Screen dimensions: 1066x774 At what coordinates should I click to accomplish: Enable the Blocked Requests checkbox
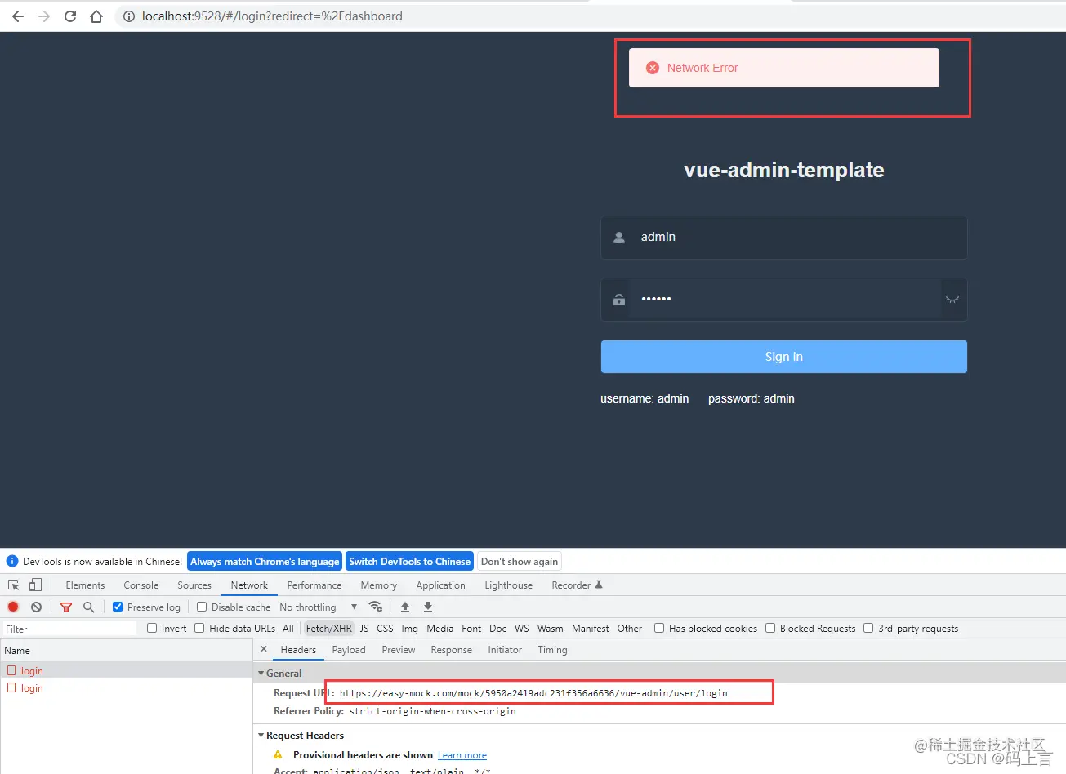(770, 628)
